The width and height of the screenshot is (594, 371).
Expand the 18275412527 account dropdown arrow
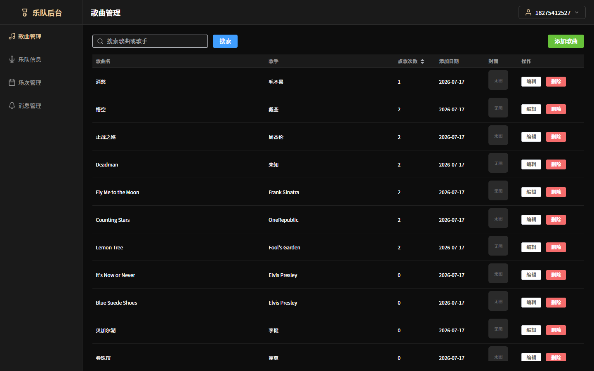pyautogui.click(x=577, y=12)
